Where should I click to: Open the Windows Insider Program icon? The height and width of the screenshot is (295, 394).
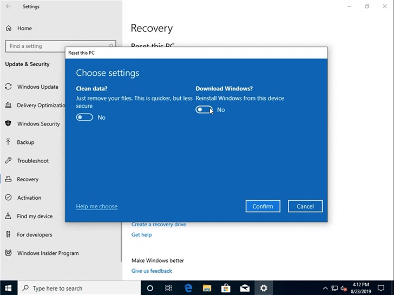pos(9,253)
